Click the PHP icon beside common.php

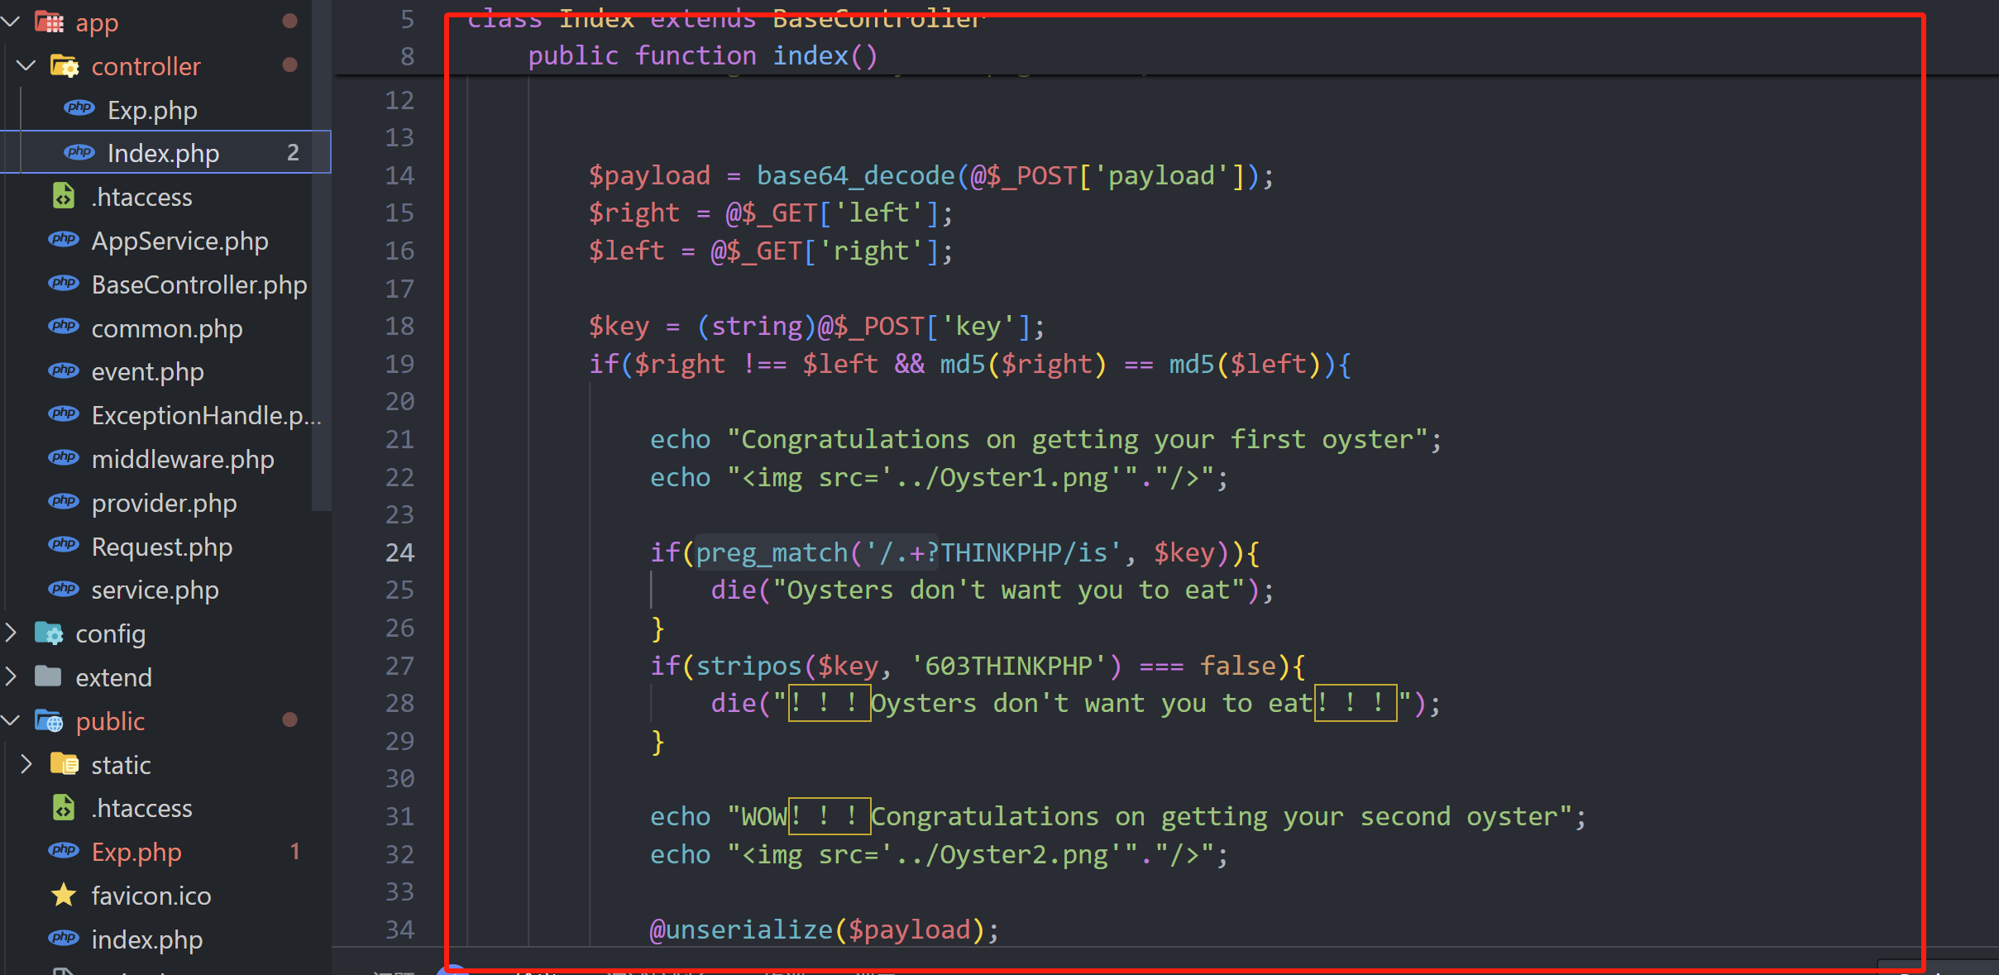coord(64,327)
